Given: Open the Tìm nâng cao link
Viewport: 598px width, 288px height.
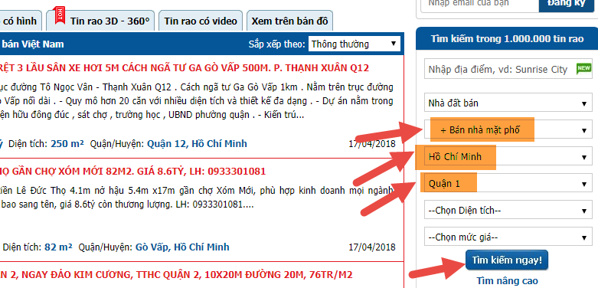Looking at the screenshot, I should (507, 281).
